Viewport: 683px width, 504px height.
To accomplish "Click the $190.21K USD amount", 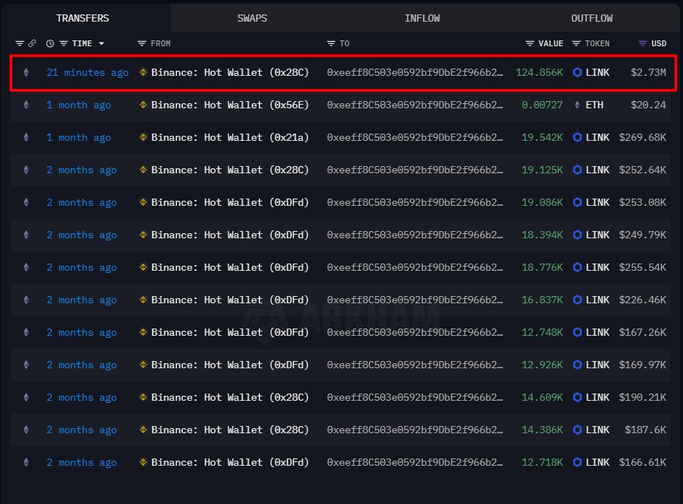I will (643, 397).
